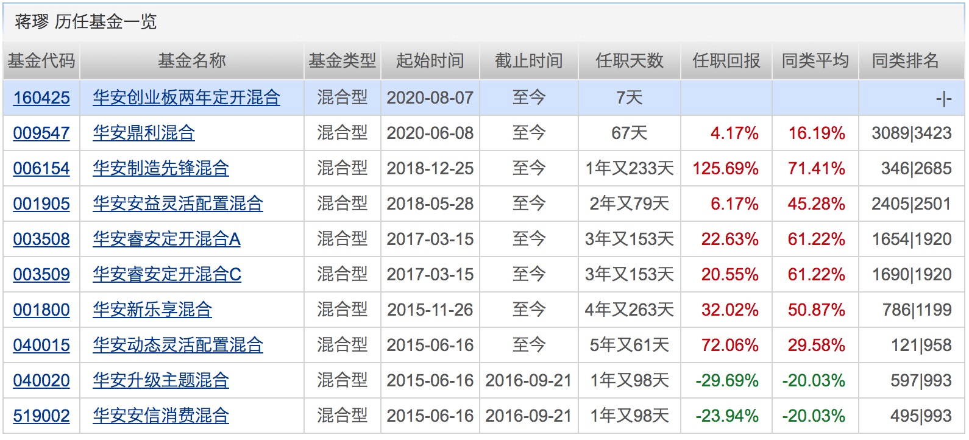The image size is (969, 440).
Task: Select ranking 495|993
Action: pos(921,416)
